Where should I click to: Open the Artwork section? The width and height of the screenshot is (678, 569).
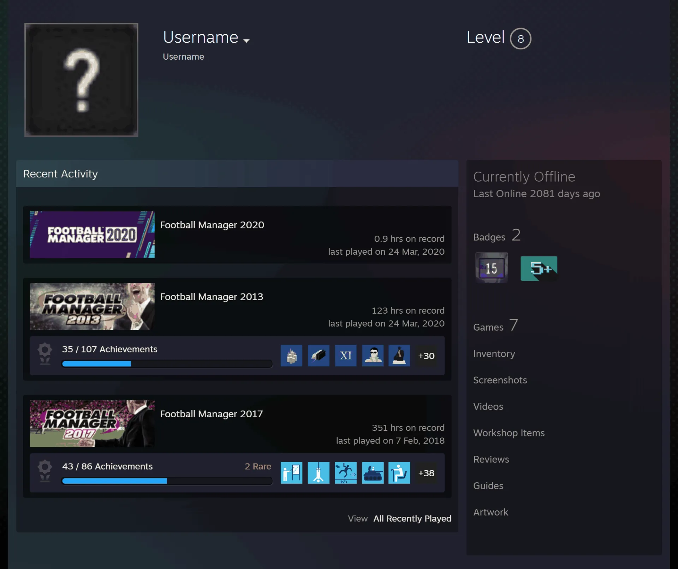coord(490,512)
